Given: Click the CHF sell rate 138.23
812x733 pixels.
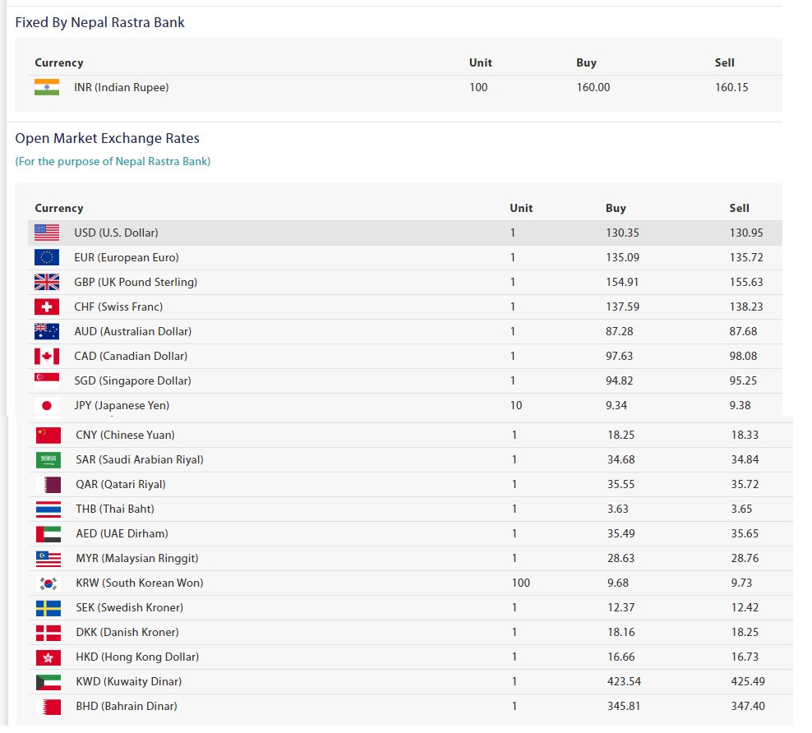Looking at the screenshot, I should coord(746,307).
